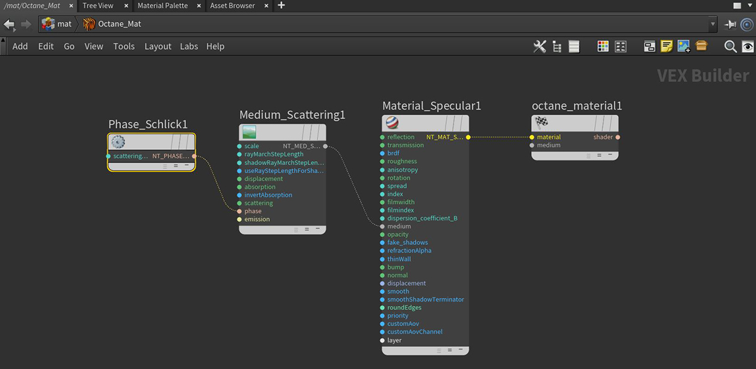
Task: Open the Layout menu
Action: tap(157, 47)
